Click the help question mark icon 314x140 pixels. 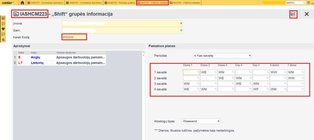pyautogui.click(x=308, y=3)
